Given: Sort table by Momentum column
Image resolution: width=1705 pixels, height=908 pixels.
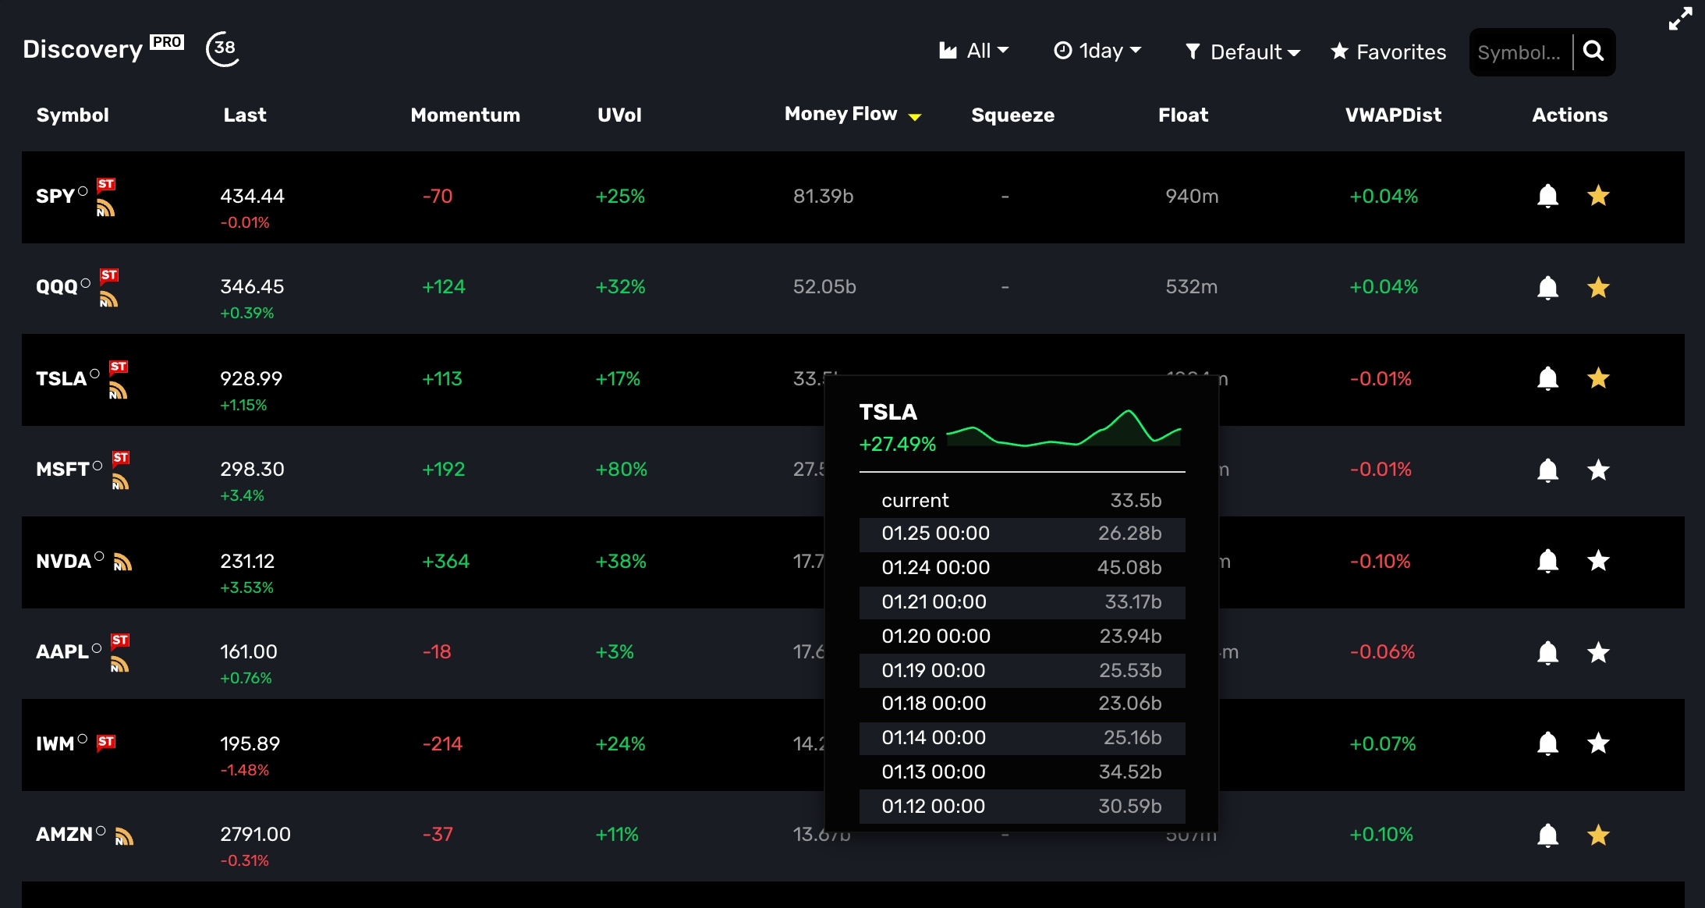Looking at the screenshot, I should click(465, 115).
